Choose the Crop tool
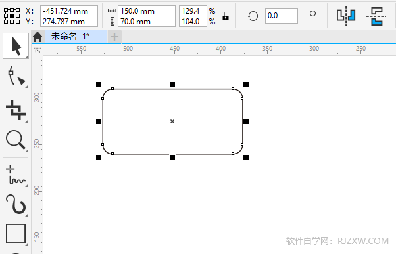The image size is (396, 254). 16,110
